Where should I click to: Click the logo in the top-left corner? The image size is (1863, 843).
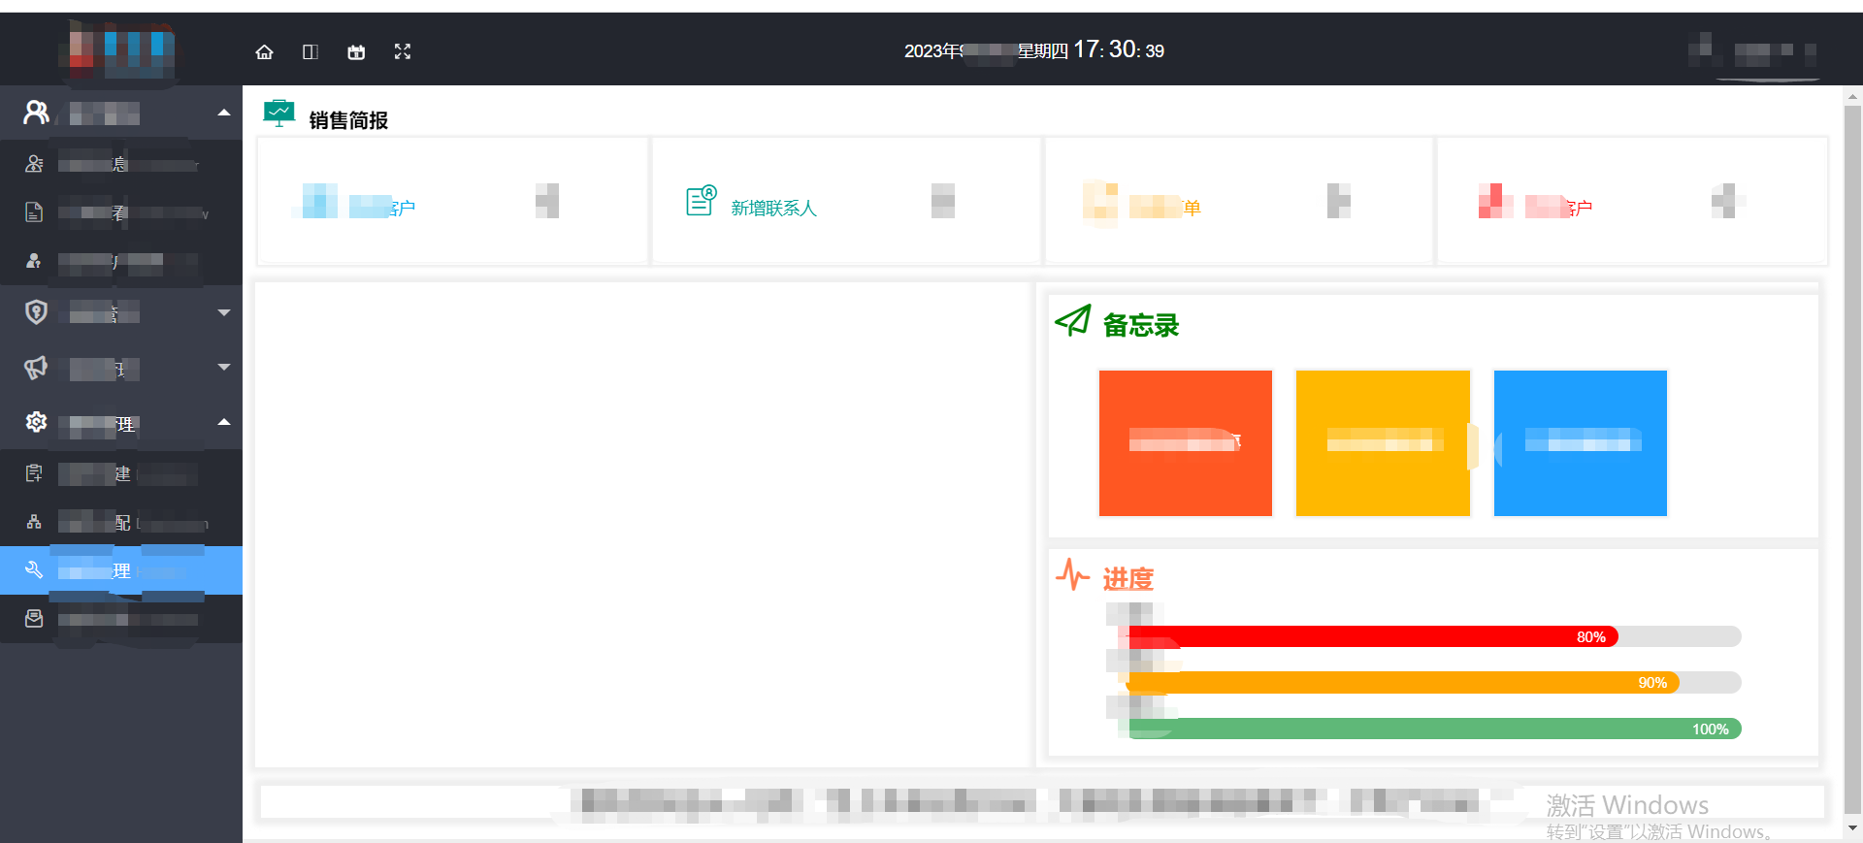[121, 50]
